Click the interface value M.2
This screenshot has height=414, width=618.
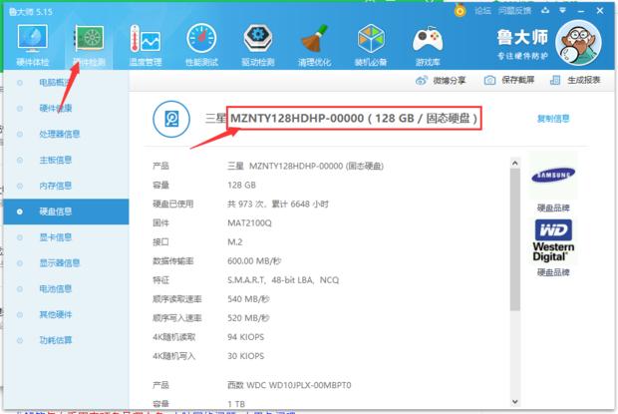235,242
